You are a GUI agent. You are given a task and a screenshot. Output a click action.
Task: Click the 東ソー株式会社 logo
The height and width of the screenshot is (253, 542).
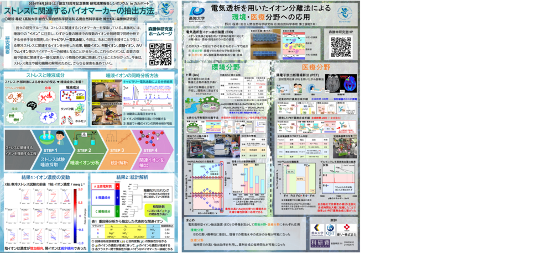[x=347, y=230]
